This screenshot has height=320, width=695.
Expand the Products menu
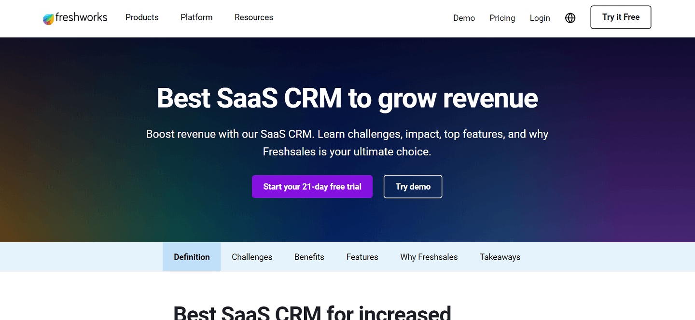point(142,17)
